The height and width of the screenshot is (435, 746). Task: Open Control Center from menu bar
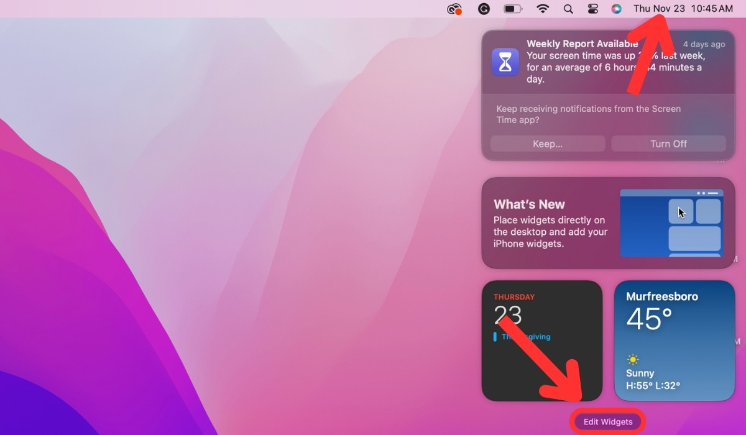592,9
